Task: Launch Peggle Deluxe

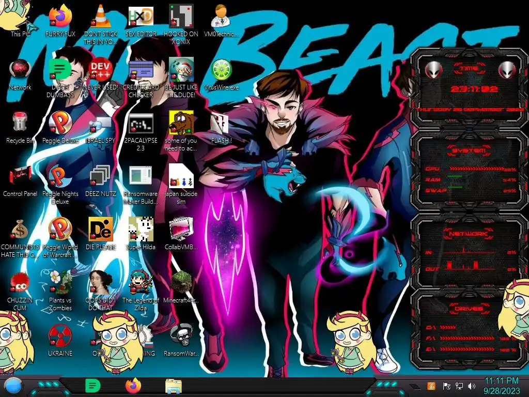Action: [x=60, y=122]
